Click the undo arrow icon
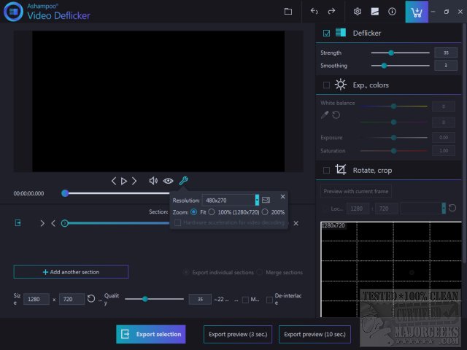This screenshot has width=467, height=350. coord(314,12)
